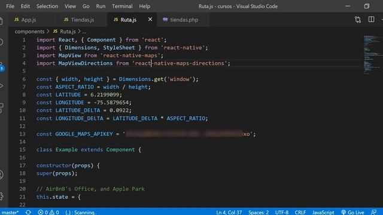
Task: Select the Ruta.js editor tab
Action: [129, 20]
